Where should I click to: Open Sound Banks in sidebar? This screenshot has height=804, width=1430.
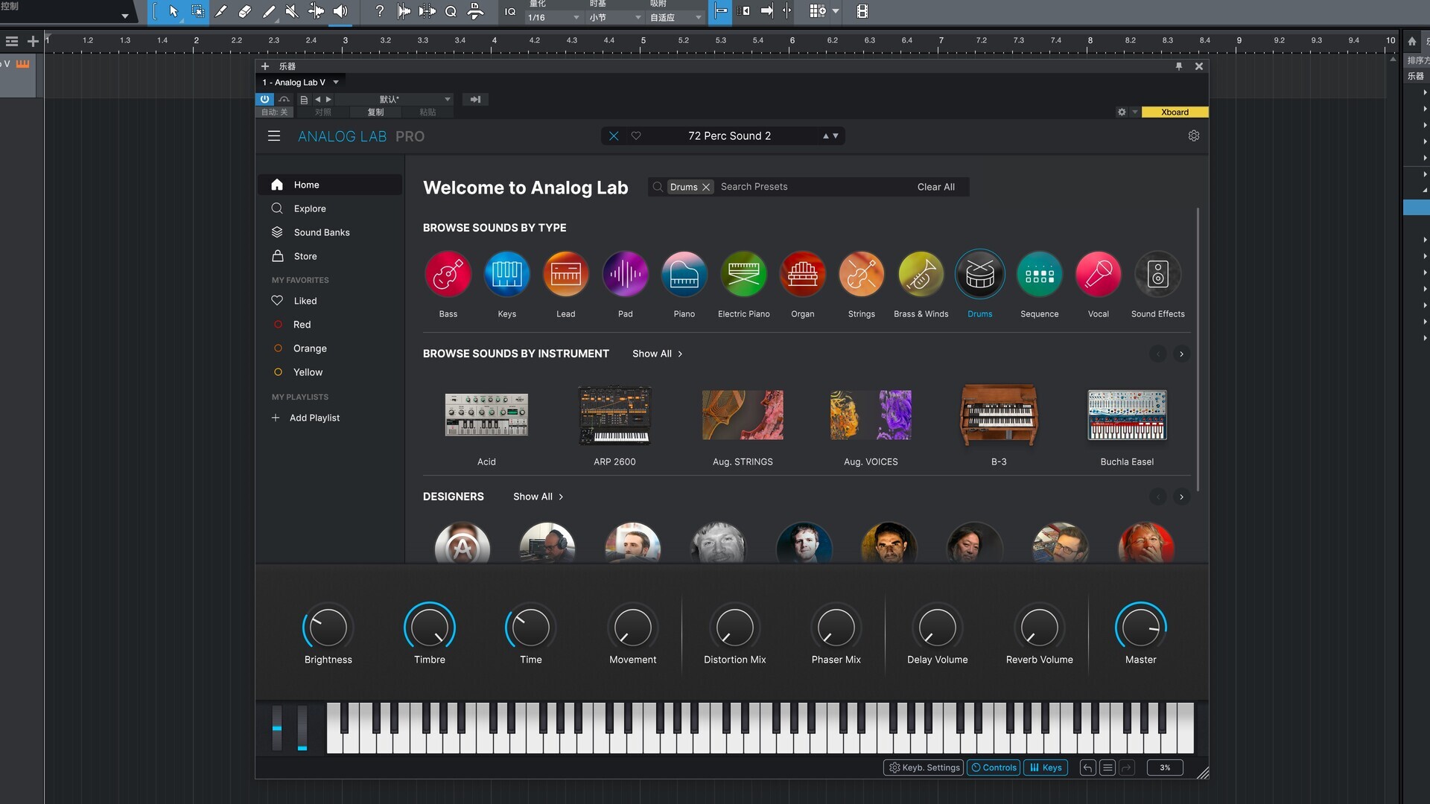pyautogui.click(x=330, y=232)
